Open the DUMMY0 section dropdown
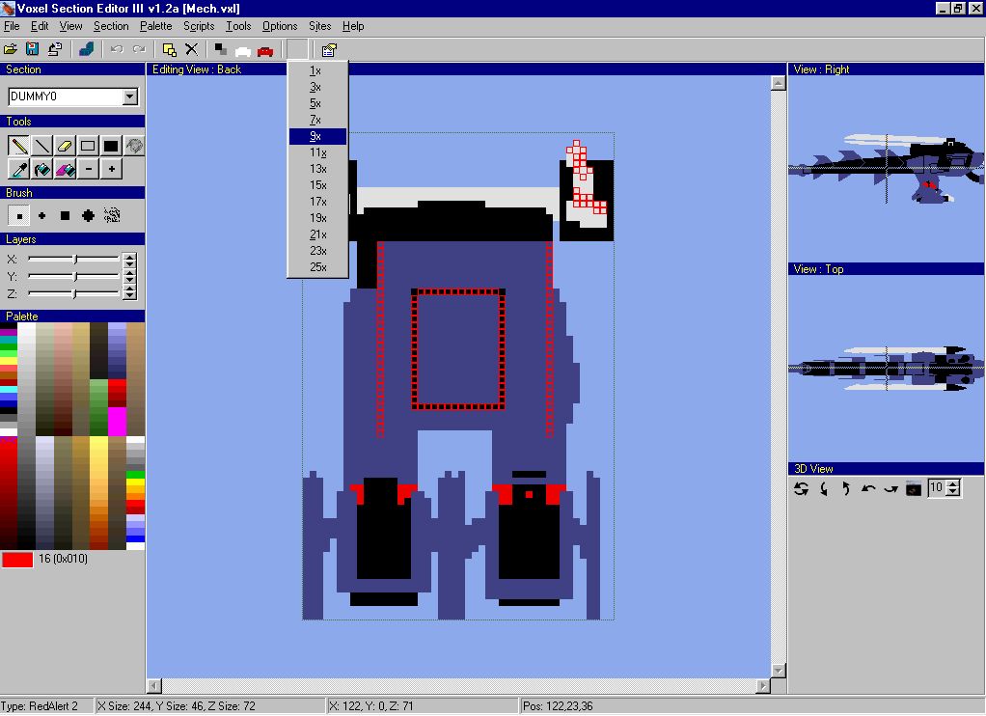 pos(129,96)
